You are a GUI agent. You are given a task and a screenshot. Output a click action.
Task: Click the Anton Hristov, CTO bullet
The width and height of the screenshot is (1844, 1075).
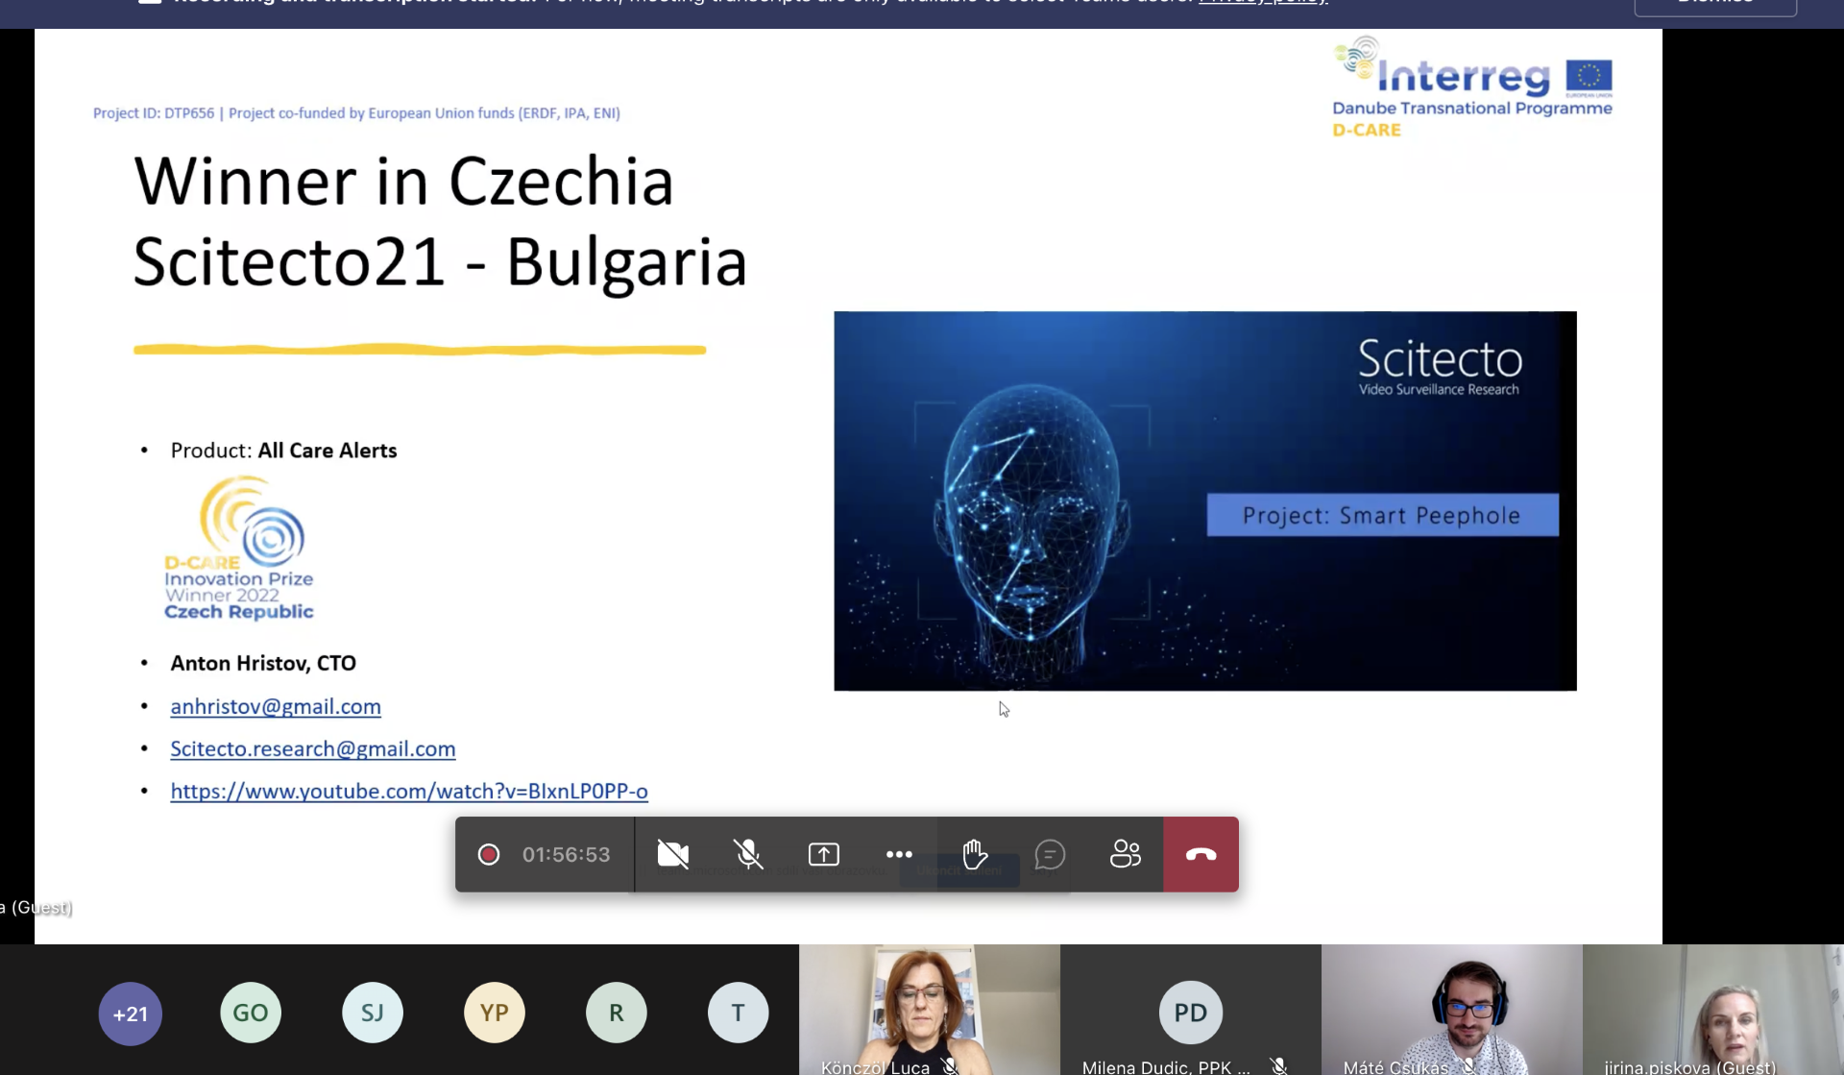pos(263,663)
